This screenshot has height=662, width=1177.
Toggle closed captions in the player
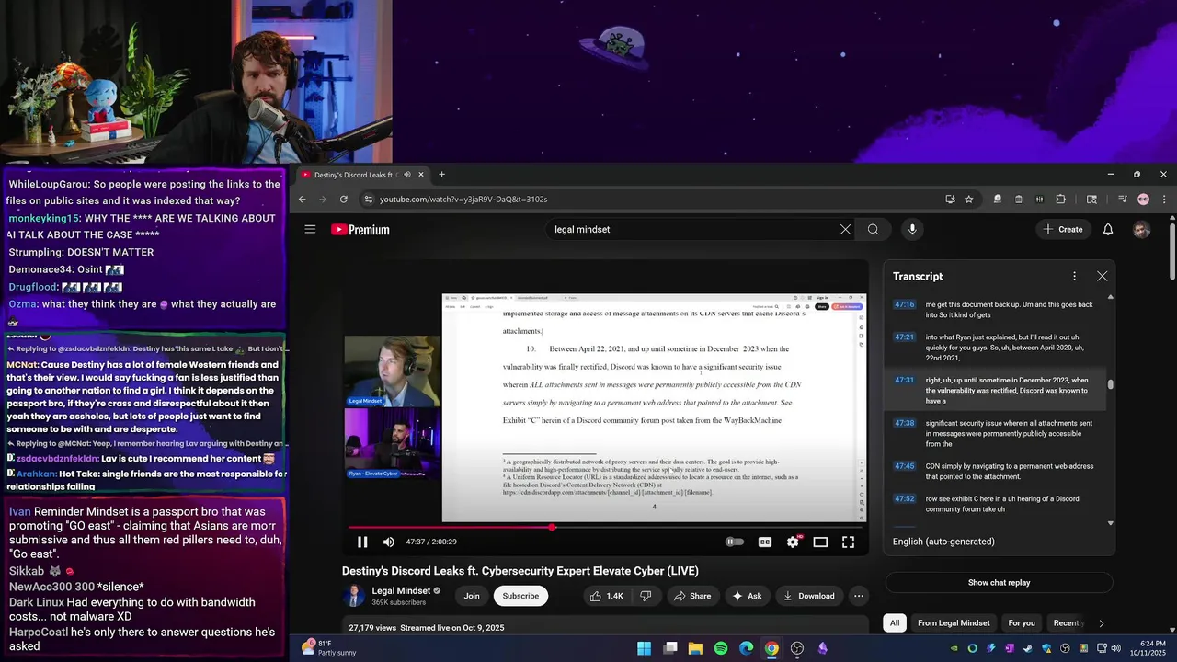pos(764,542)
